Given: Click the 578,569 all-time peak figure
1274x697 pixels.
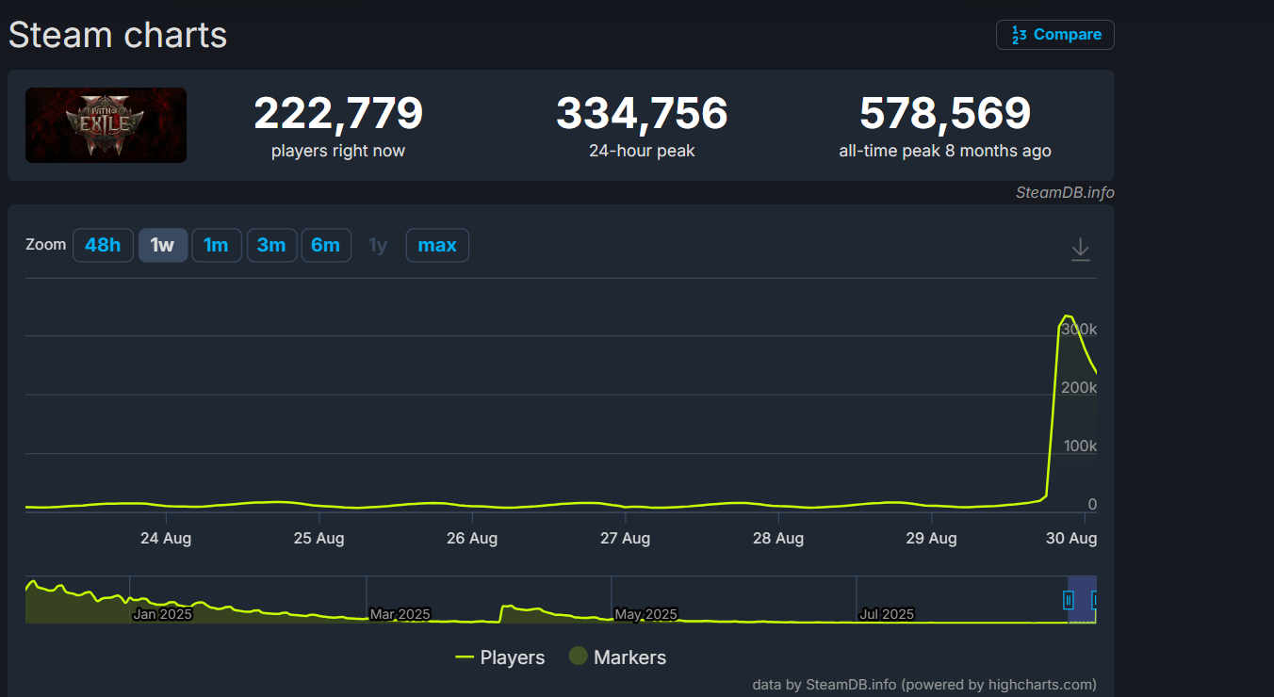Looking at the screenshot, I should (945, 114).
